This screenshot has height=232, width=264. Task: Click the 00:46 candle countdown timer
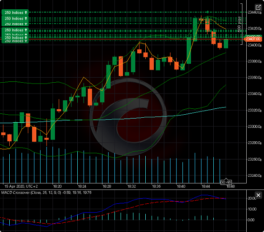tap(226, 182)
